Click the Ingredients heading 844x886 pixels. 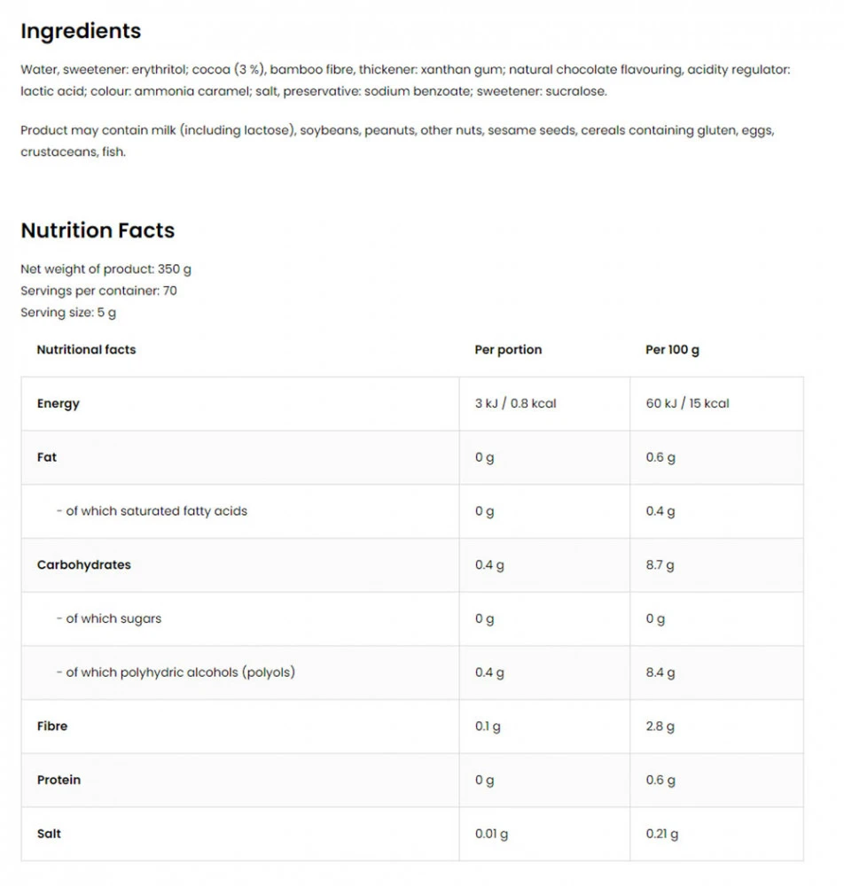(81, 31)
